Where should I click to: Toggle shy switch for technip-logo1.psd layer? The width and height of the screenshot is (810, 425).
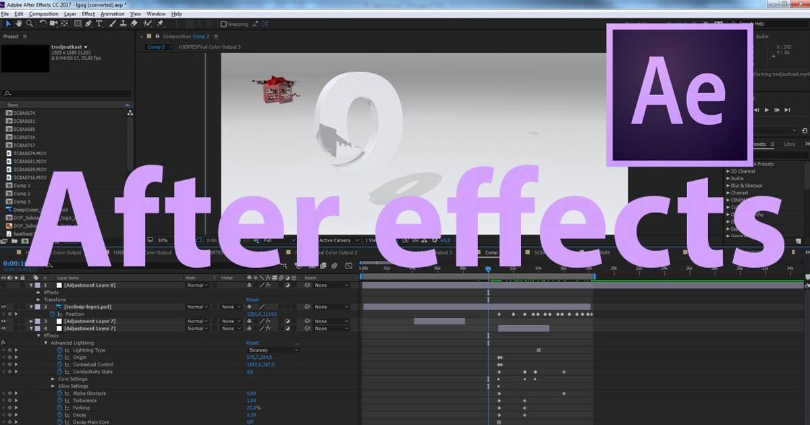point(250,307)
